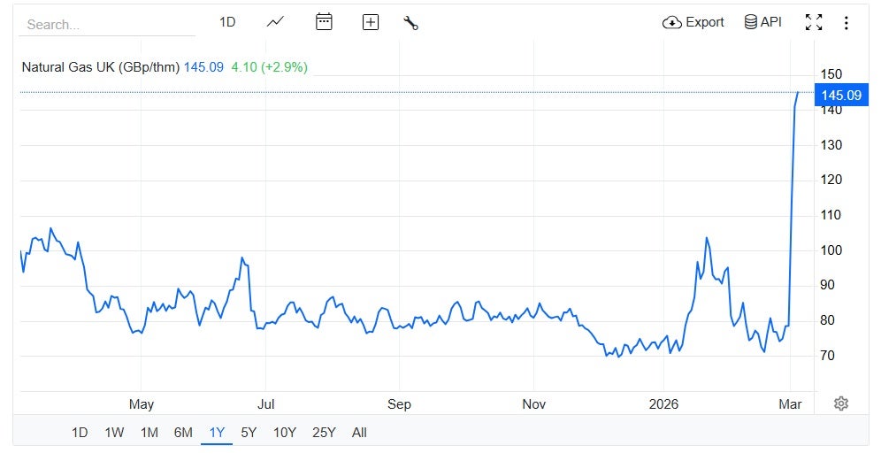Select the 5Y range tab

click(249, 433)
